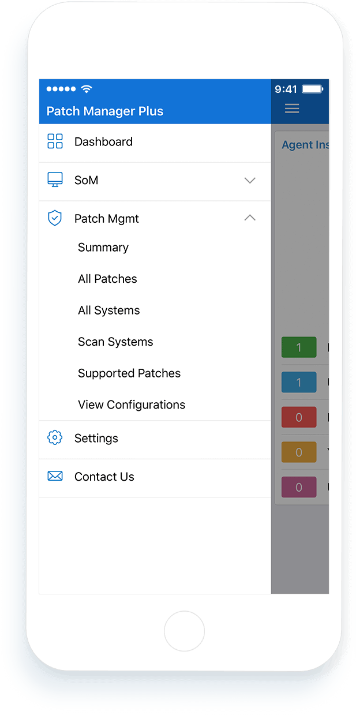Tap the Patch Manager Plus title

tap(104, 111)
